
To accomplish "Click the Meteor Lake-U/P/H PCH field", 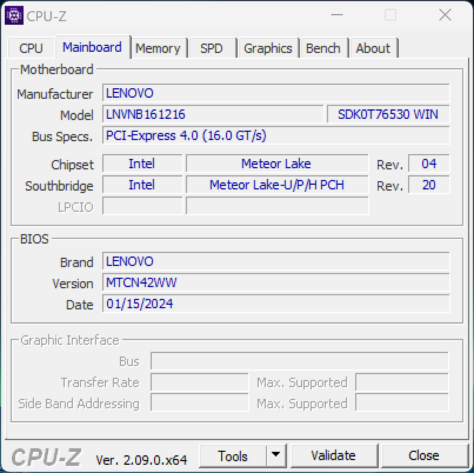I will (277, 185).
